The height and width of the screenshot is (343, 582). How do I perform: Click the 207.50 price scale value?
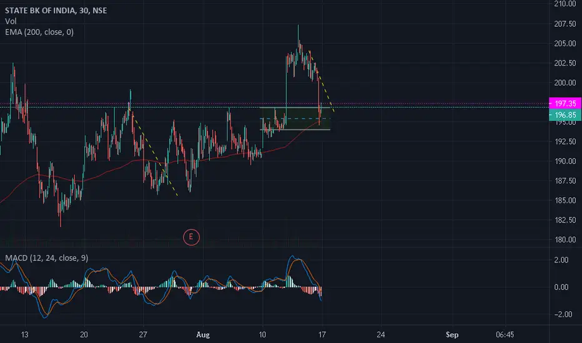tap(565, 24)
